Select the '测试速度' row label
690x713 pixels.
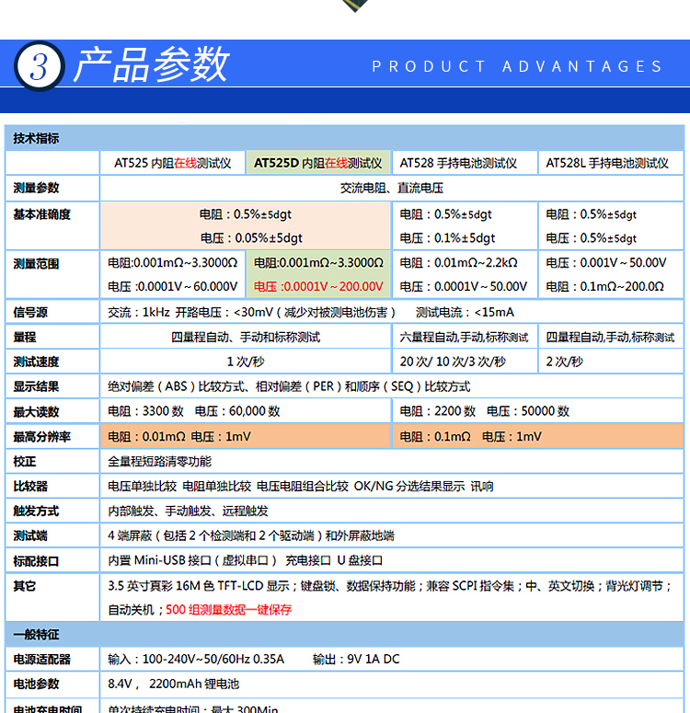(x=36, y=362)
